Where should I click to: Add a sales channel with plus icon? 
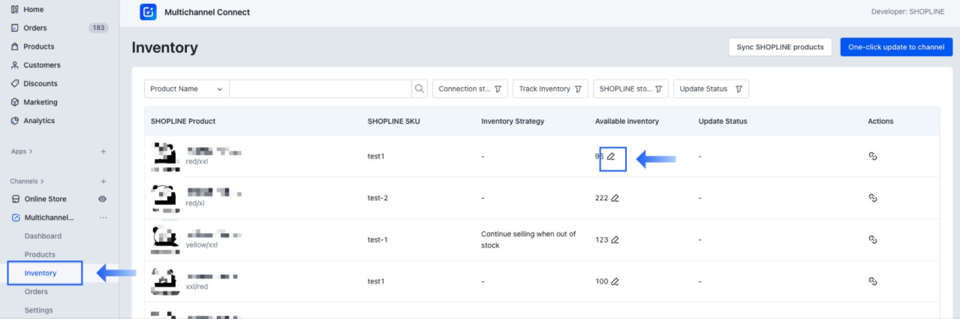(x=103, y=181)
